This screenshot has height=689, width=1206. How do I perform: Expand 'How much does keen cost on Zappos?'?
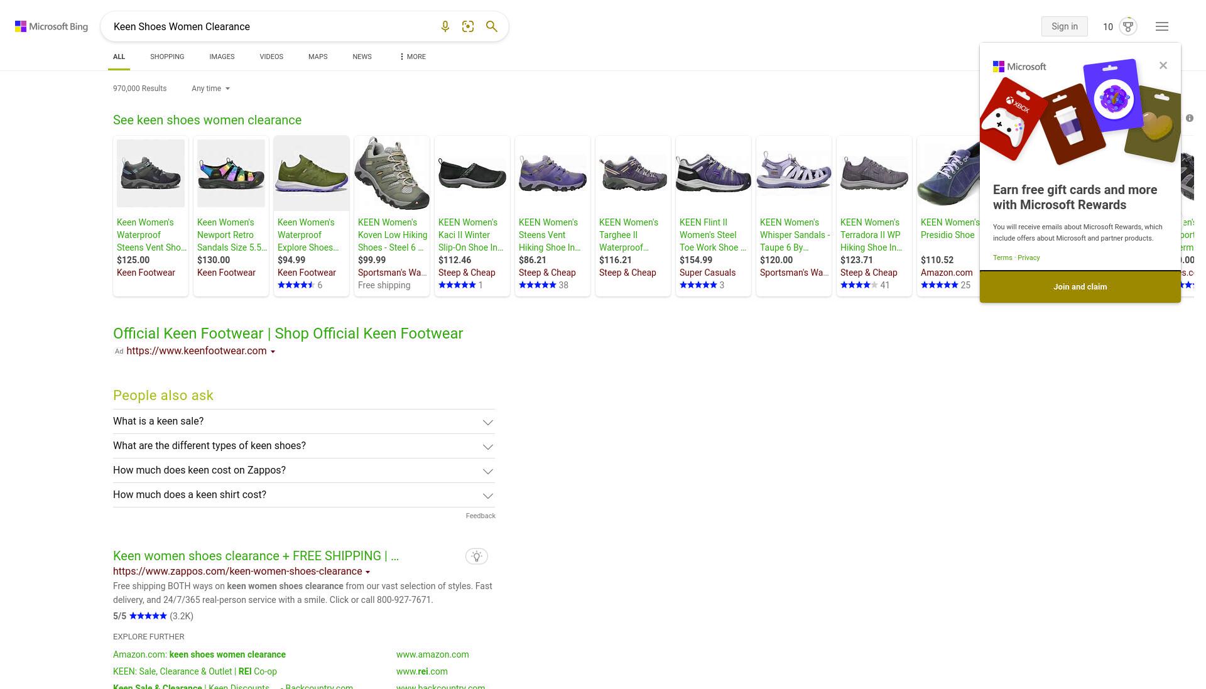point(304,470)
